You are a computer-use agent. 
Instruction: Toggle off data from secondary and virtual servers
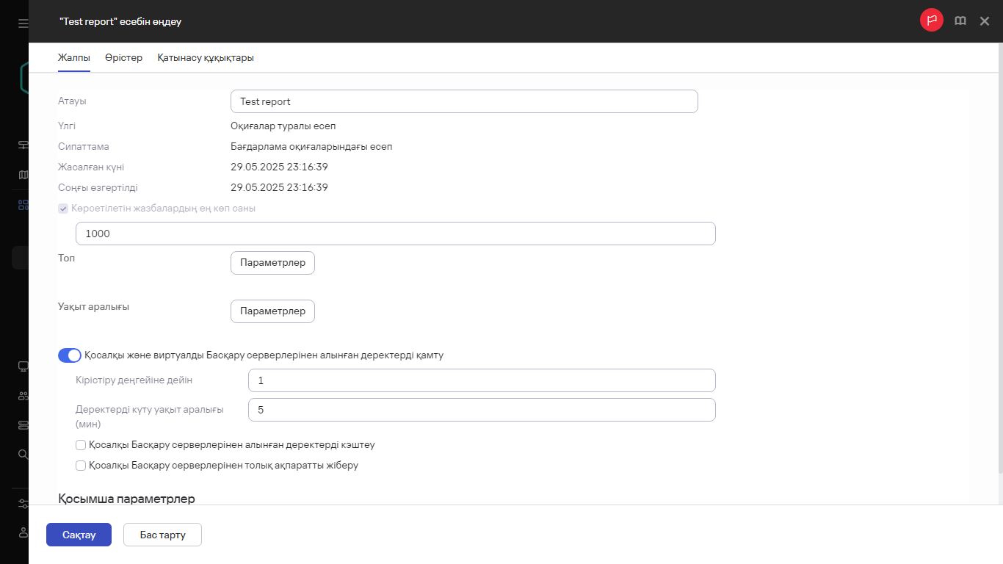tap(70, 355)
